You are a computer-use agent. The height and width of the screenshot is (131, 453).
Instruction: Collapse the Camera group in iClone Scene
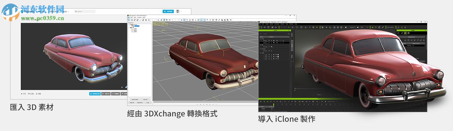pyautogui.click(x=260, y=49)
